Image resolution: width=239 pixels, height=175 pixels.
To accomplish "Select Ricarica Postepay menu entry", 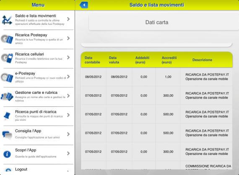I will pos(37,39).
